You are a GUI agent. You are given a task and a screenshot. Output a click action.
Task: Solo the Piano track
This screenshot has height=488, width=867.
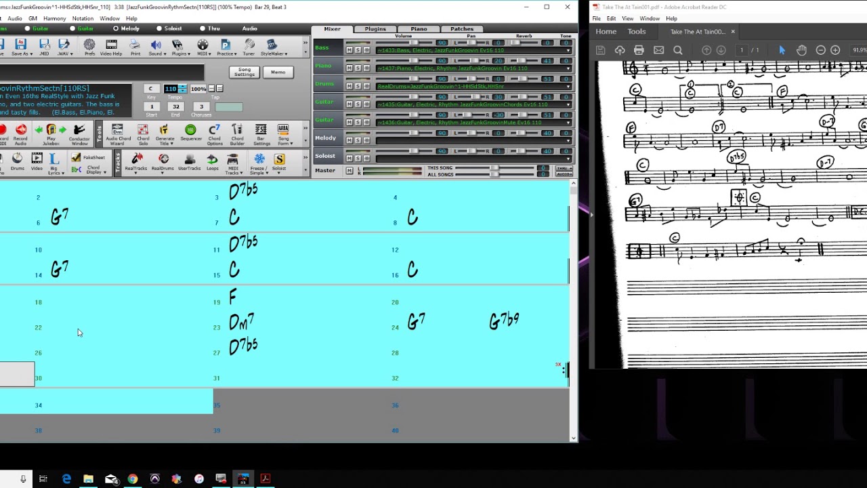coord(358,68)
